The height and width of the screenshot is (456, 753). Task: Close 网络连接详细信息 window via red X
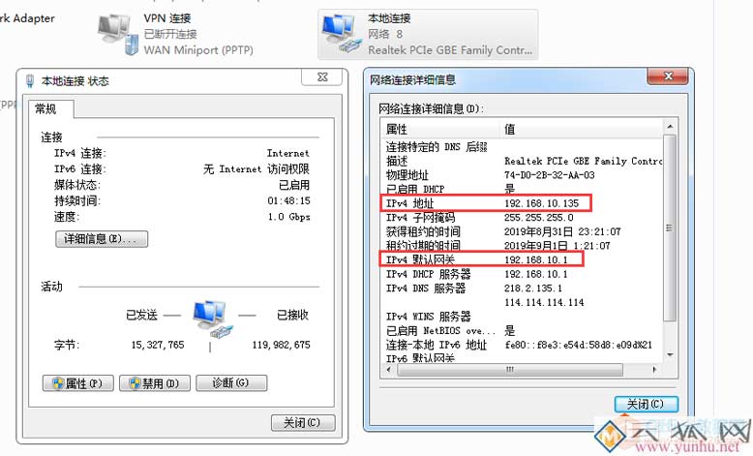(x=667, y=76)
